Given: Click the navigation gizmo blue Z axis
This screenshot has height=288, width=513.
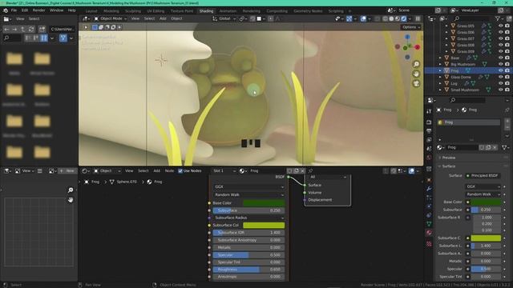Looking at the screenshot, I should (407, 37).
